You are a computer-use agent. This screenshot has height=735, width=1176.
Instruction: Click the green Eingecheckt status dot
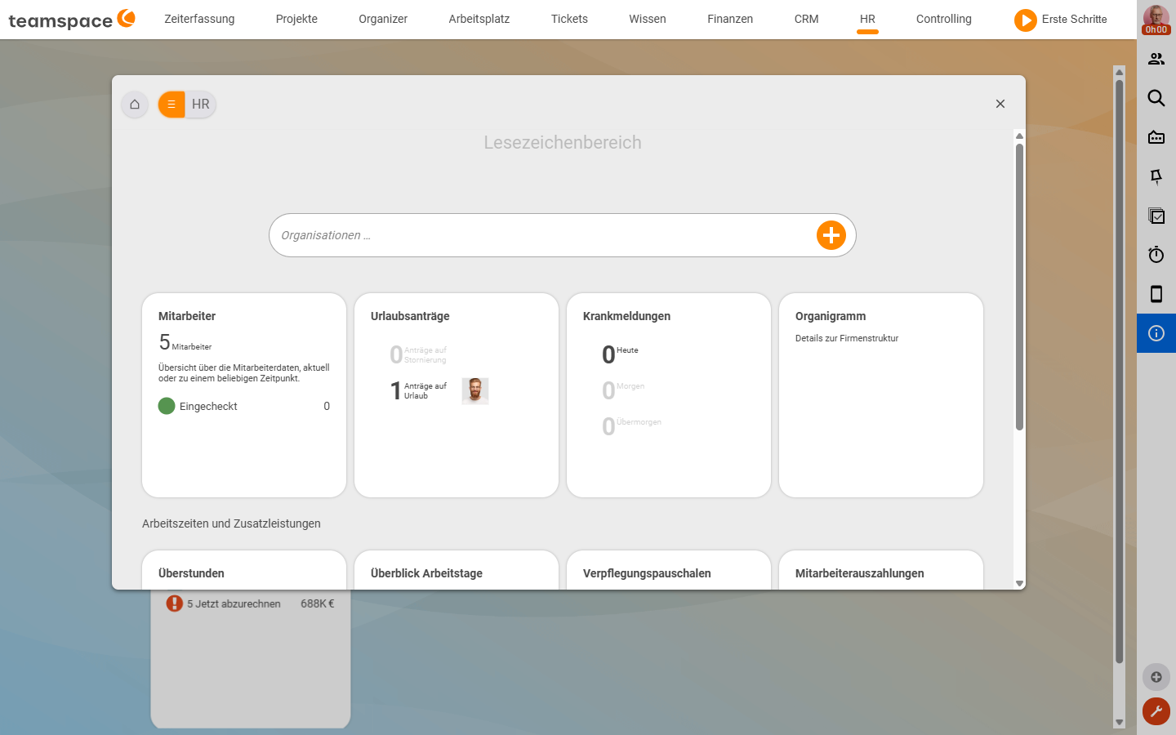pyautogui.click(x=167, y=406)
